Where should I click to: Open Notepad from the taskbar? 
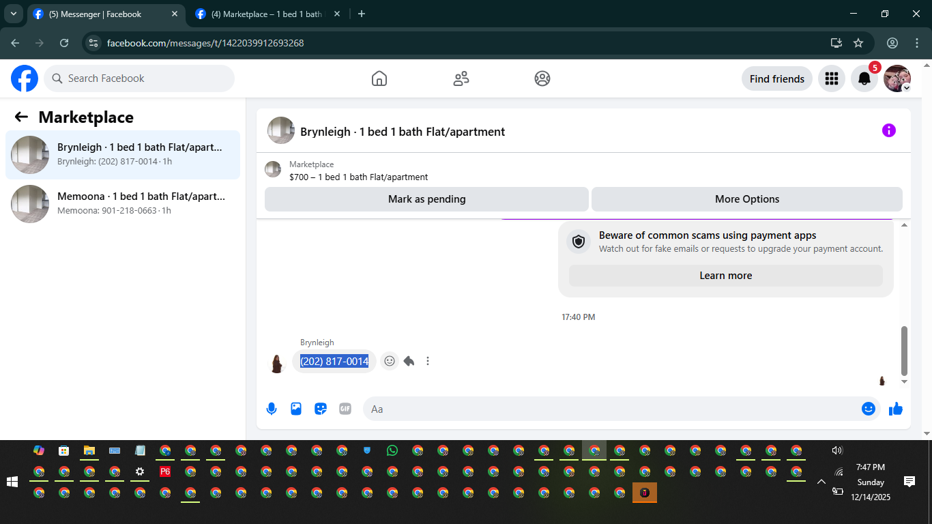click(140, 450)
